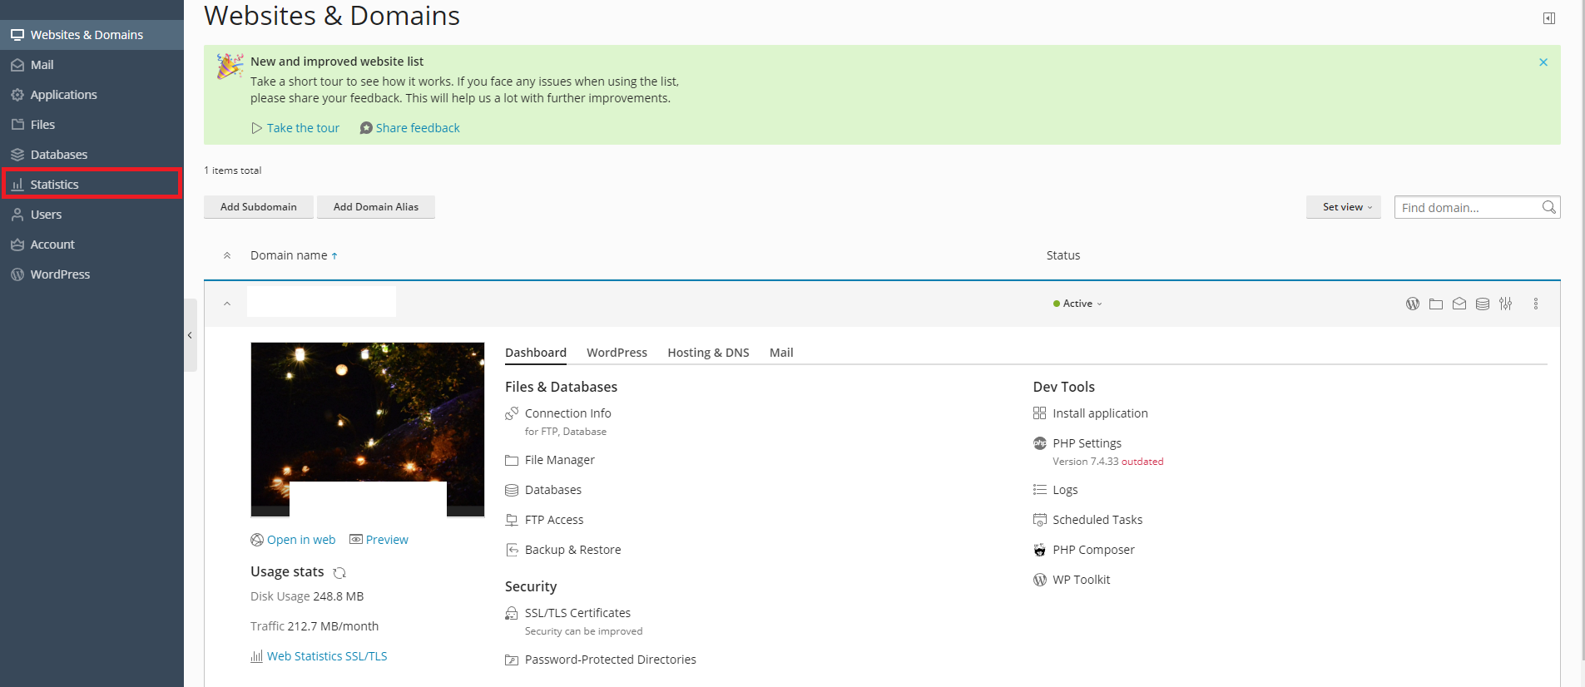
Task: Refresh the Usage stats
Action: pos(339,572)
